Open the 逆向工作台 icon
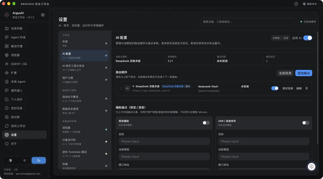Screen dimensions: 323x179 [7, 126]
